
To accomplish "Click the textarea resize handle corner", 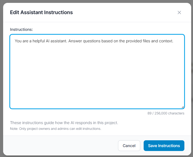I will [183, 107].
